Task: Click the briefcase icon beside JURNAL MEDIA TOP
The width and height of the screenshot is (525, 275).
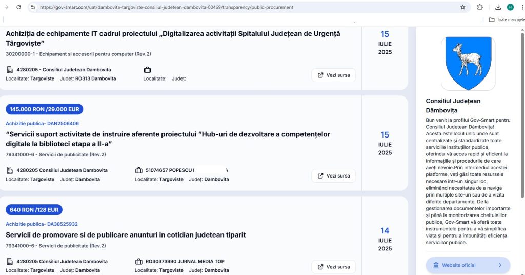Action: coord(138,262)
